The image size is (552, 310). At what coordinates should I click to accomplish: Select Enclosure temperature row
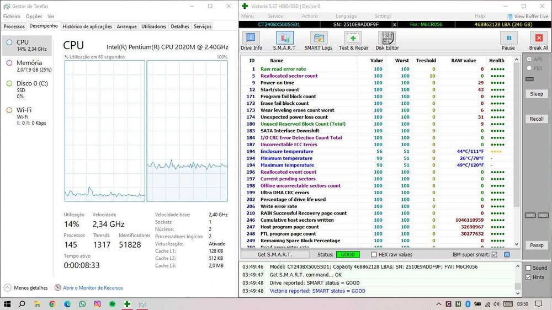(x=378, y=151)
